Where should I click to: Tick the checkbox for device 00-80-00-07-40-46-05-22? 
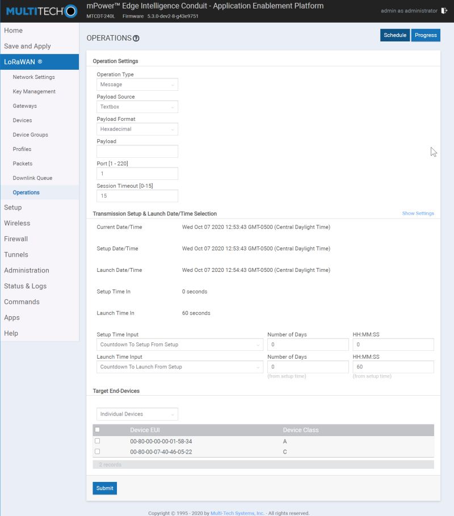coord(98,451)
